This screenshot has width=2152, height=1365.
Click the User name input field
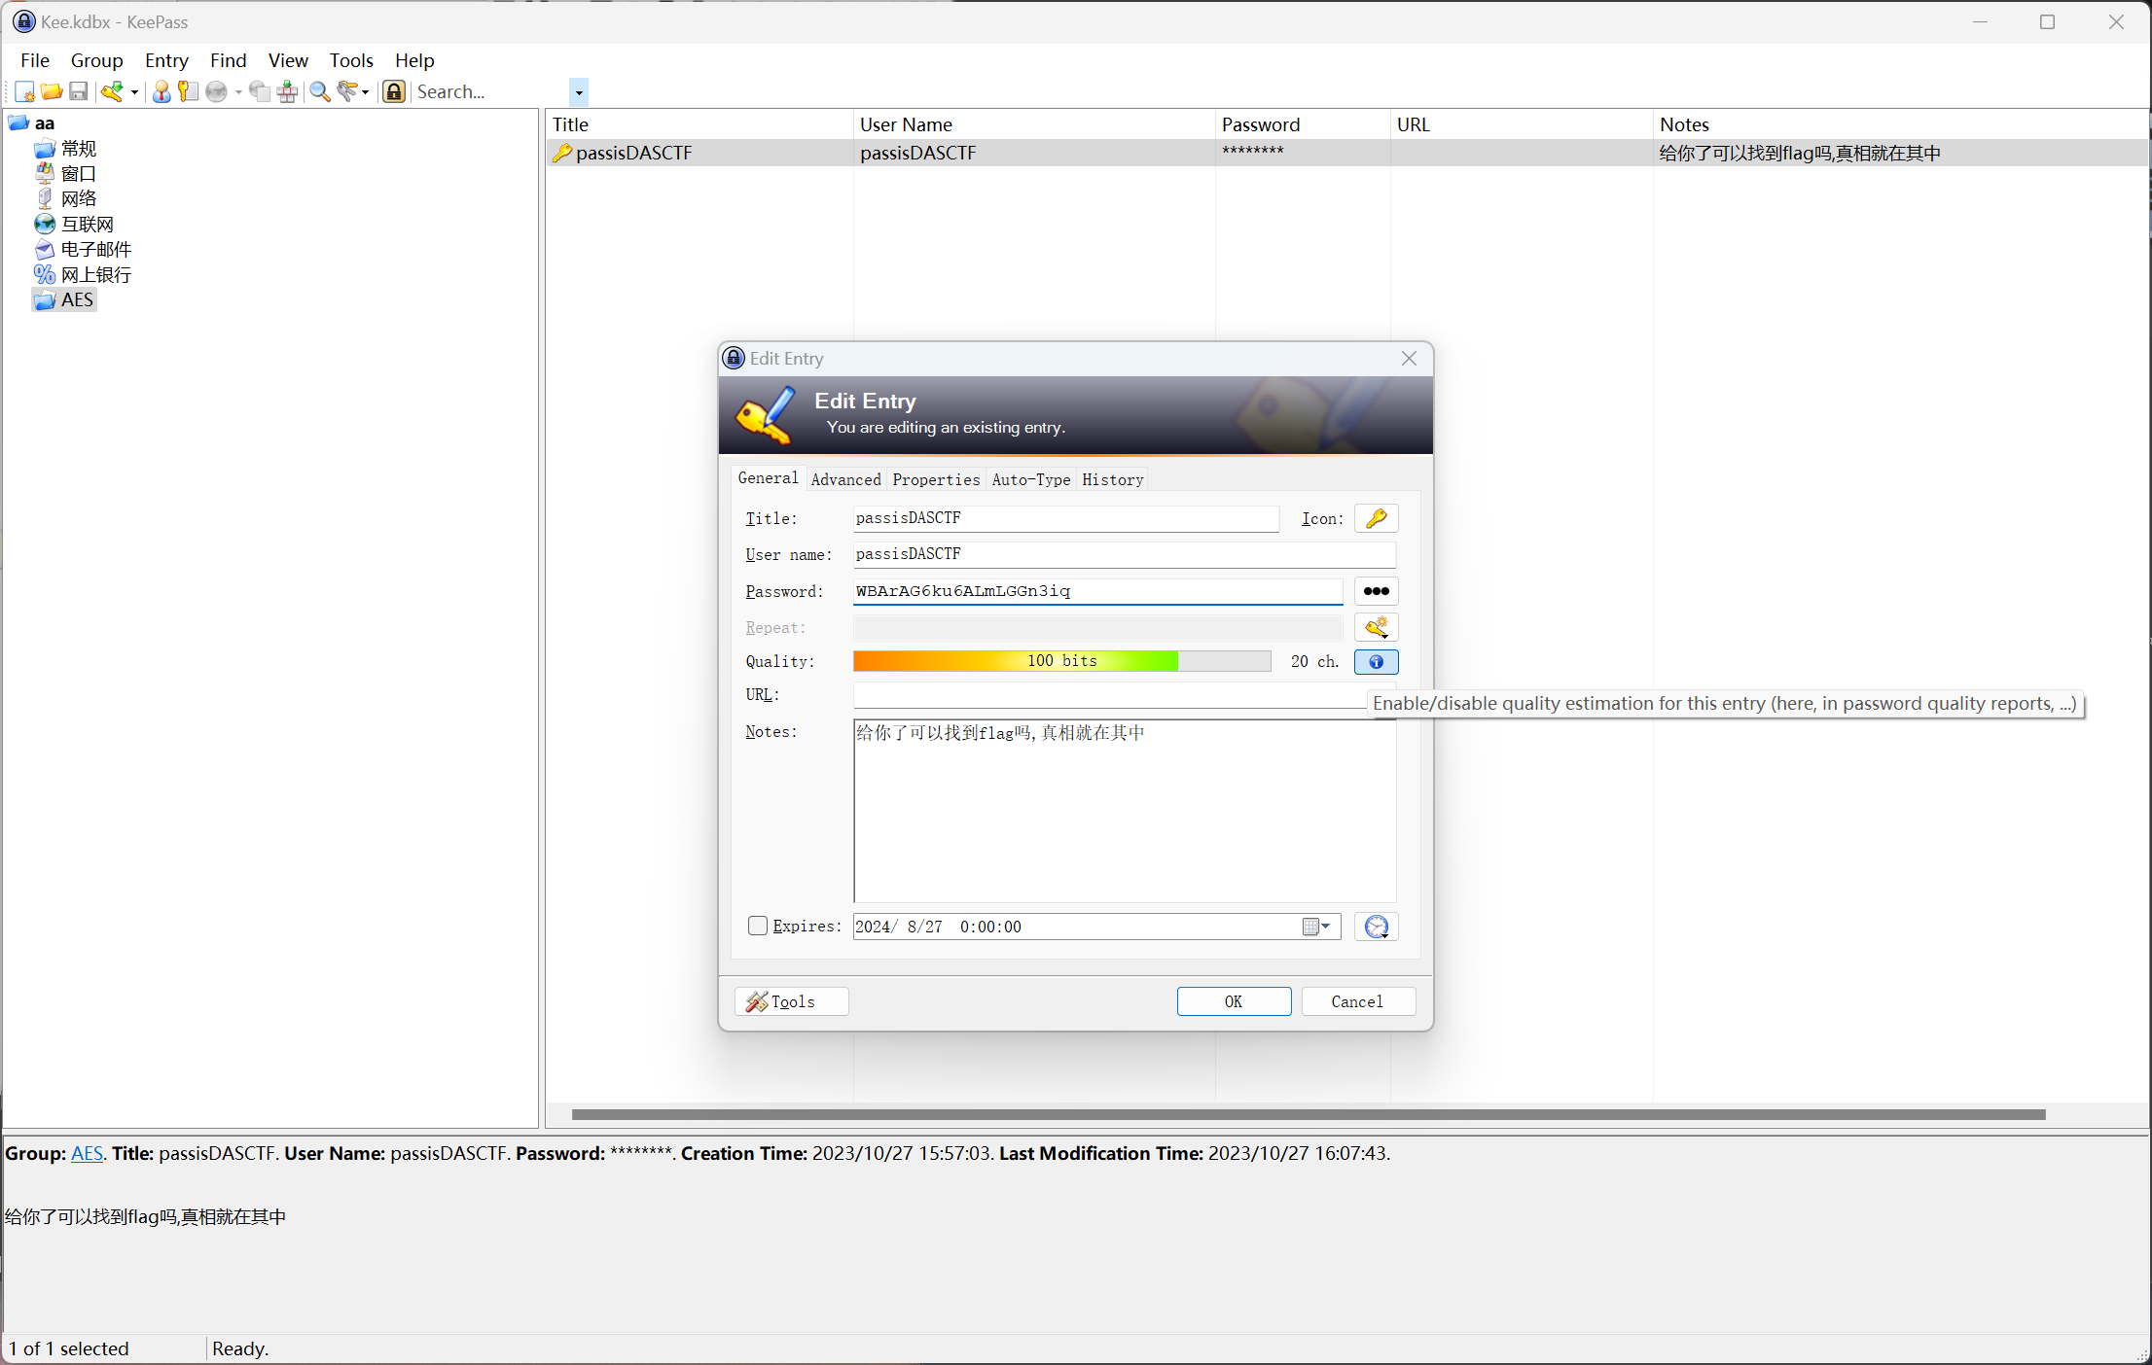1125,554
